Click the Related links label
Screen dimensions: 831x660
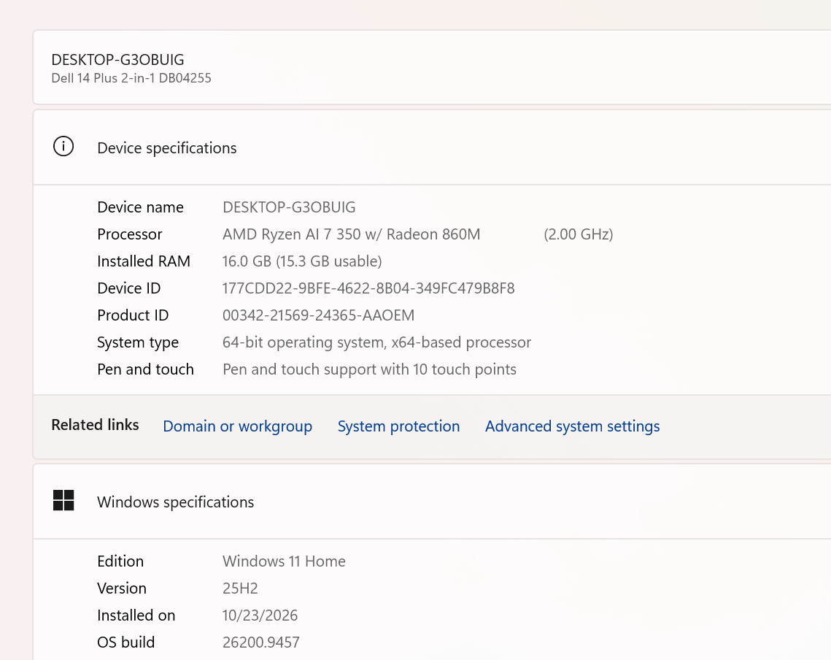96,425
